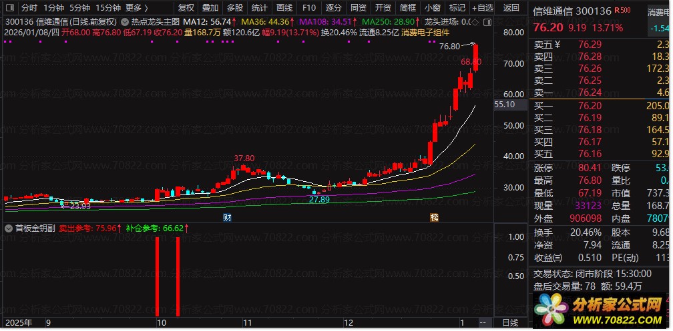The image size is (673, 331).
Task: Click the MA250: 28.90 indicator value
Action: click(x=391, y=21)
